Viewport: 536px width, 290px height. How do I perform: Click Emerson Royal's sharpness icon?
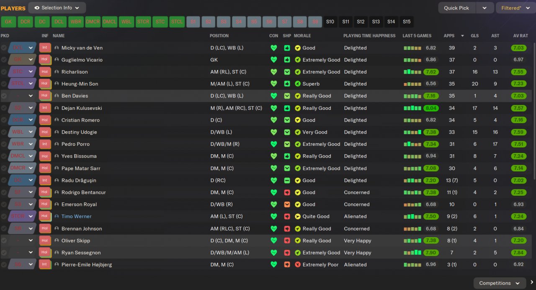click(287, 205)
